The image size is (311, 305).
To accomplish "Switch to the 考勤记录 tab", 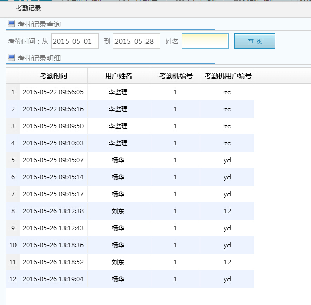I will pyautogui.click(x=28, y=8).
